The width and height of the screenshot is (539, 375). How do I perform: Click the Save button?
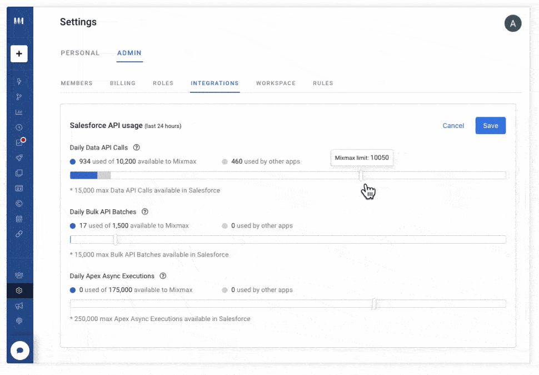coord(491,126)
